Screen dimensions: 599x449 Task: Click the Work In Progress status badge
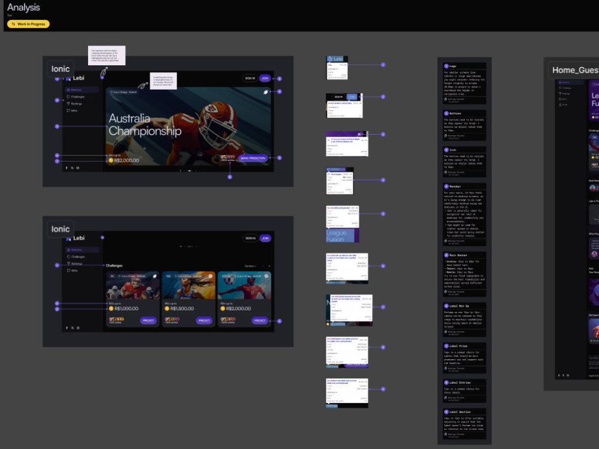click(28, 24)
